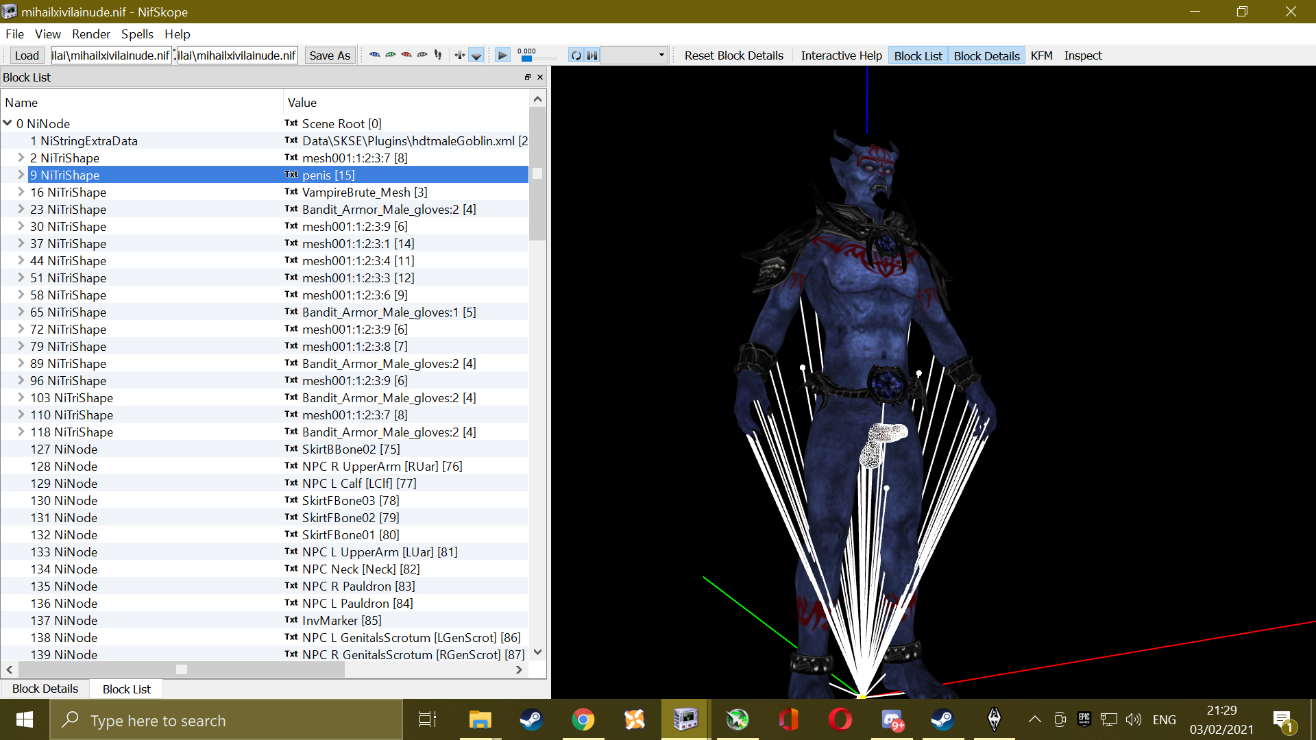This screenshot has height=740, width=1316.
Task: Collapse the 0 NiNode Scene Root
Action: [8, 123]
